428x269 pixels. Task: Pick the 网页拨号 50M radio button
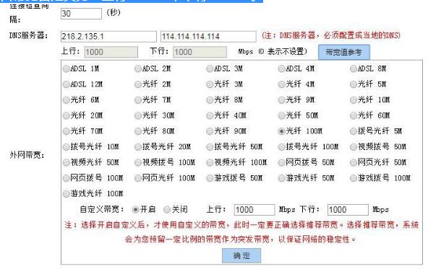click(281, 162)
